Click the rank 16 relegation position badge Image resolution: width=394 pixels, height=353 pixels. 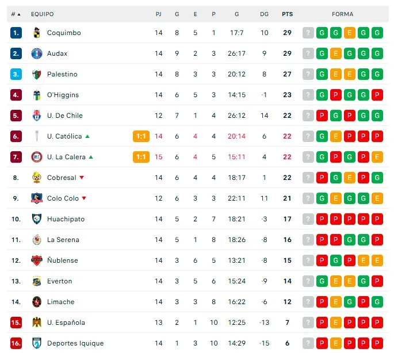(x=16, y=343)
